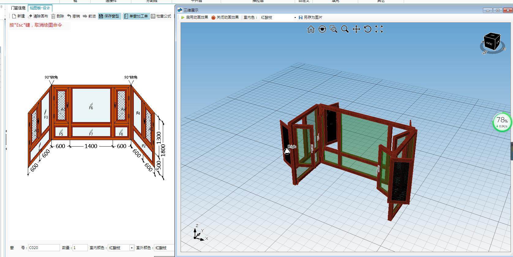Click the fullscreen expand icon

point(379,29)
